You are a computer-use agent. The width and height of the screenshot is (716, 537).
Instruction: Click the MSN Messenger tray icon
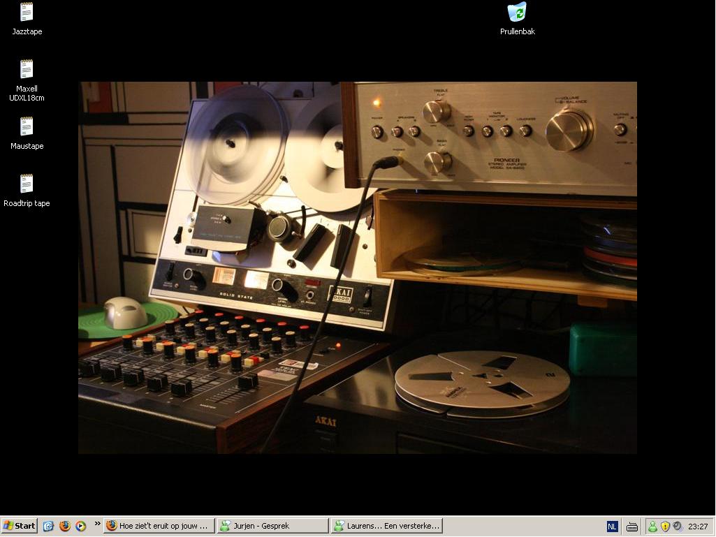pyautogui.click(x=652, y=527)
